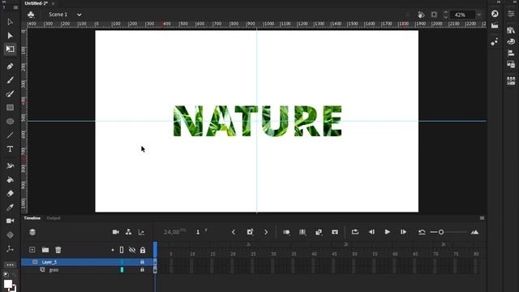The width and height of the screenshot is (519, 292).
Task: Unlock the grass layer padlock
Action: 142,270
